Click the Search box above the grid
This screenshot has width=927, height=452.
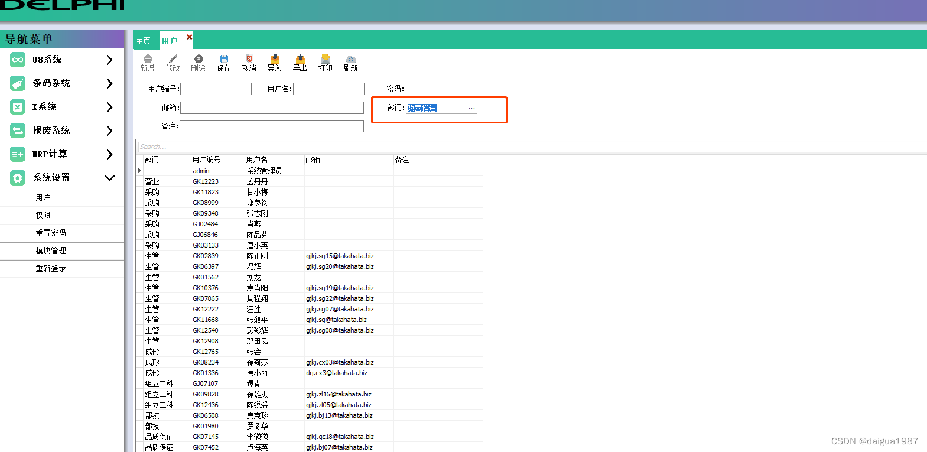pos(532,147)
